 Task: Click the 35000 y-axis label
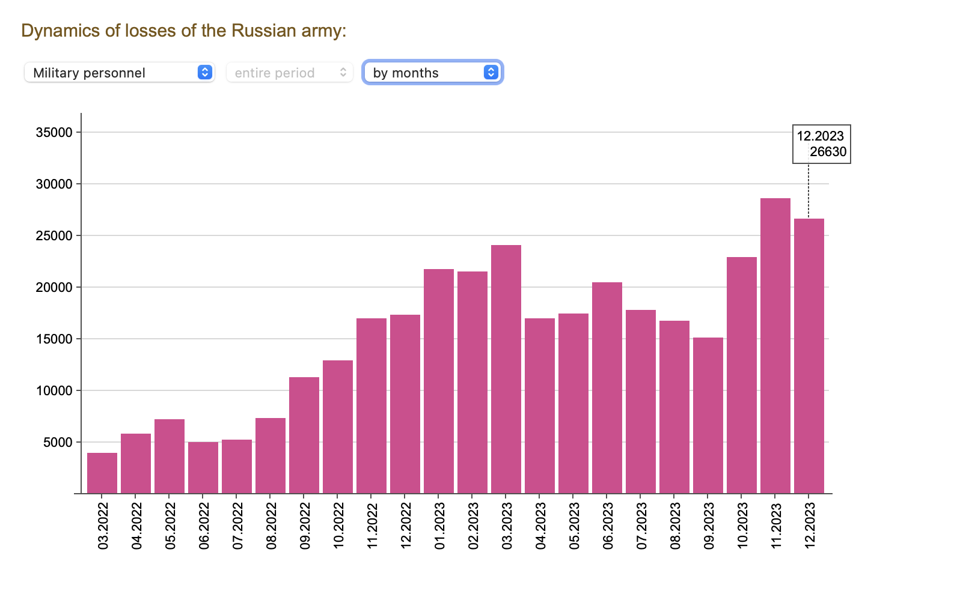[54, 132]
